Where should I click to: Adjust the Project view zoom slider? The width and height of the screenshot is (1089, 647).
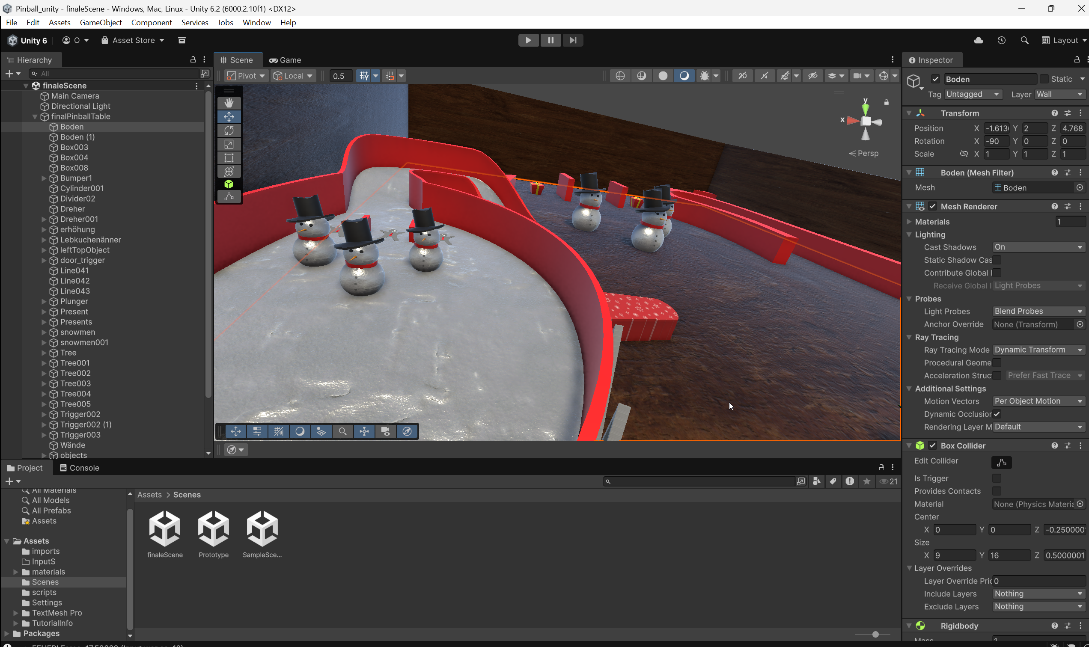pos(876,634)
